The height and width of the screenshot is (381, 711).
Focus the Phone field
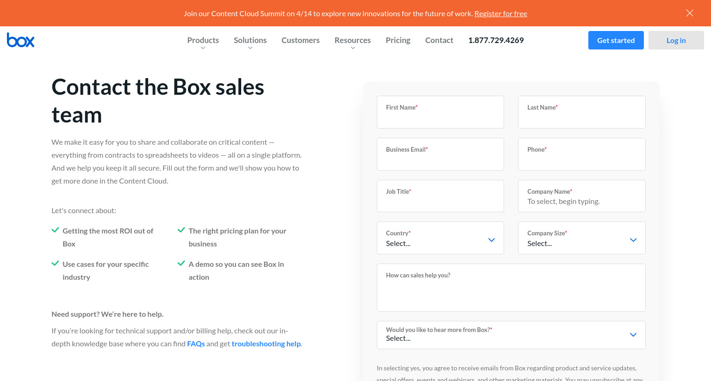pyautogui.click(x=582, y=154)
